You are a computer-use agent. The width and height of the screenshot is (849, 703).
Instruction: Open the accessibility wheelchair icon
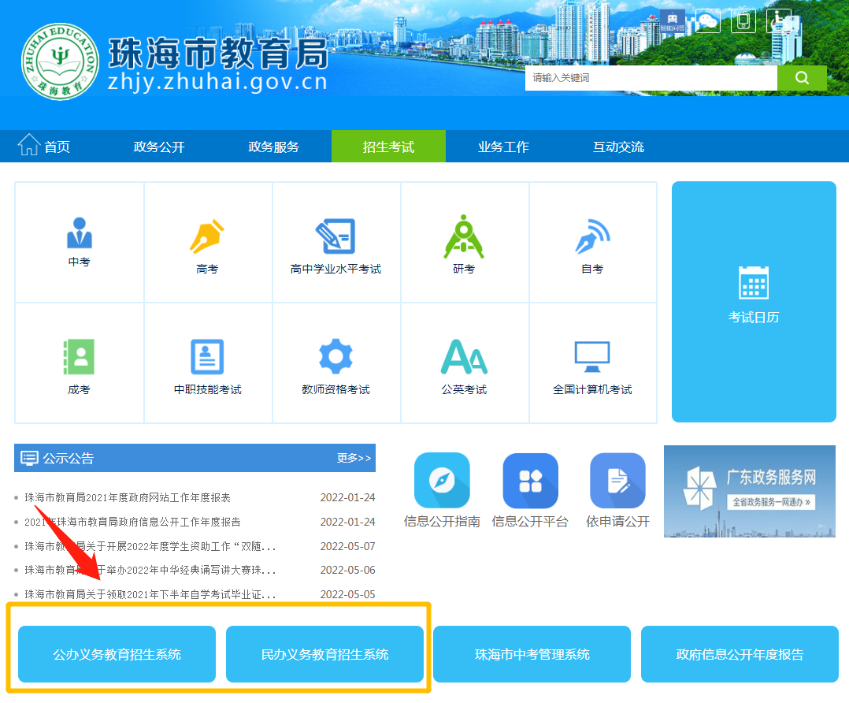pyautogui.click(x=779, y=20)
